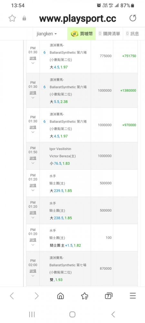This screenshot has width=145, height=323.
Task: Open the 購牌清單 tab
Action: point(109,34)
